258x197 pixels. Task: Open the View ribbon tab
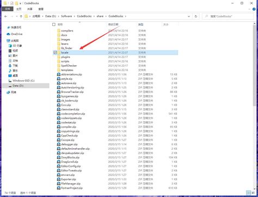pos(41,9)
